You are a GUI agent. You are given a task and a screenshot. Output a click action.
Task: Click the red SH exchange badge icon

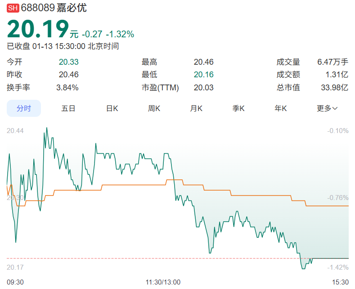13,8
